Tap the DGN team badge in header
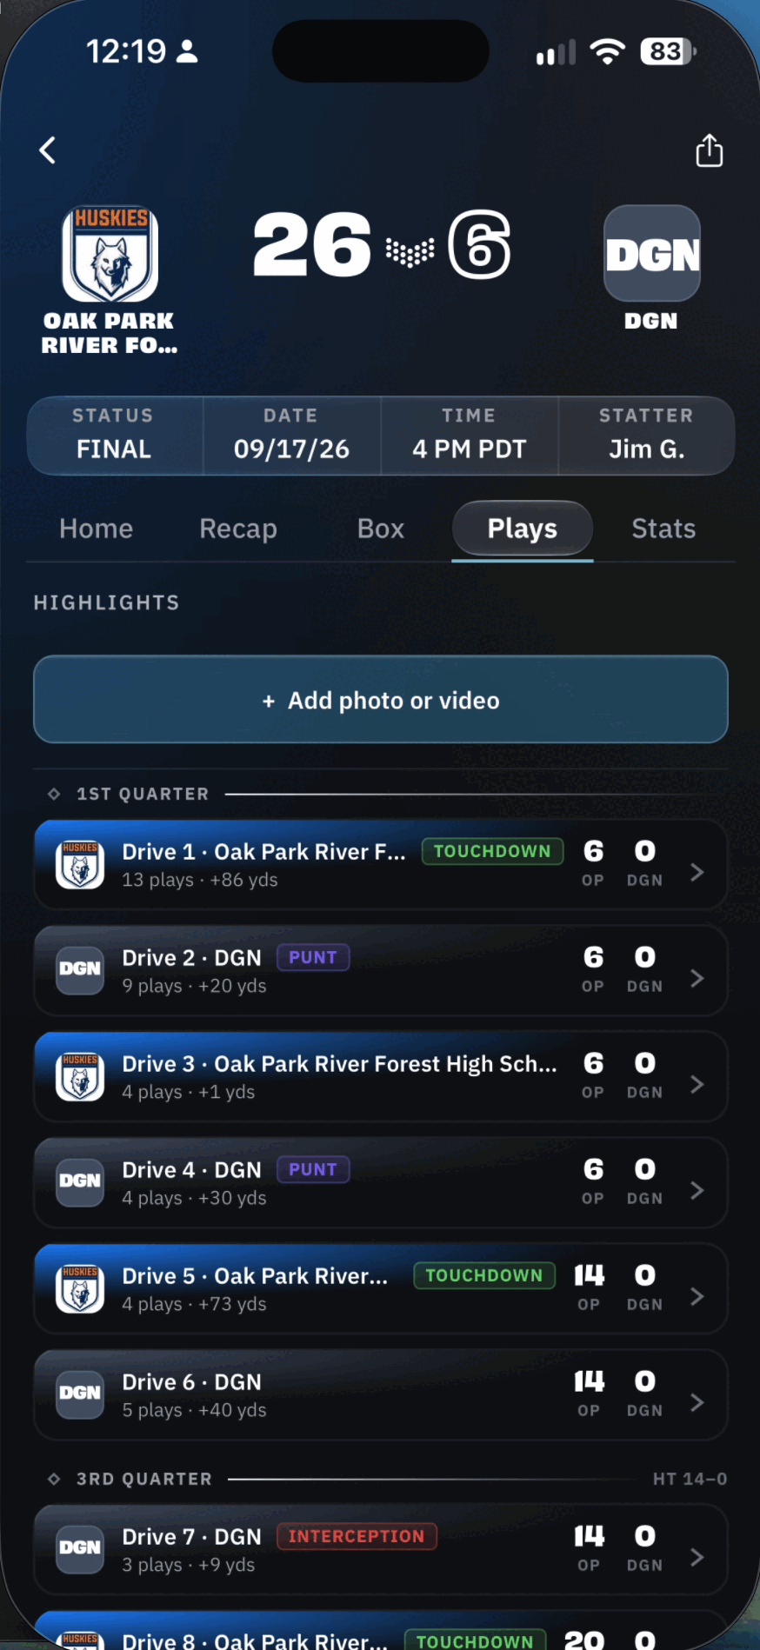The height and width of the screenshot is (1650, 760). [x=652, y=253]
